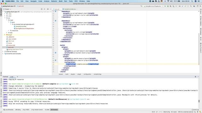Open Terminal panel settings gear
Viewport: 202px width, 113px height.
point(195,77)
